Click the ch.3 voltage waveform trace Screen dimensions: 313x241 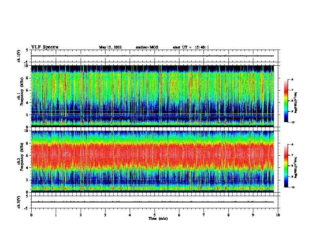click(152, 202)
